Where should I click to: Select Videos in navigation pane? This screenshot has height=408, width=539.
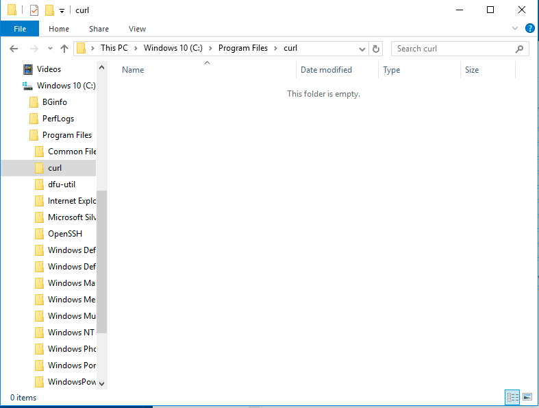click(49, 69)
